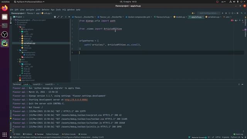247x139 pixels.
Task: Click the PyCharm icon in the dock
Action: click(x=5, y=43)
